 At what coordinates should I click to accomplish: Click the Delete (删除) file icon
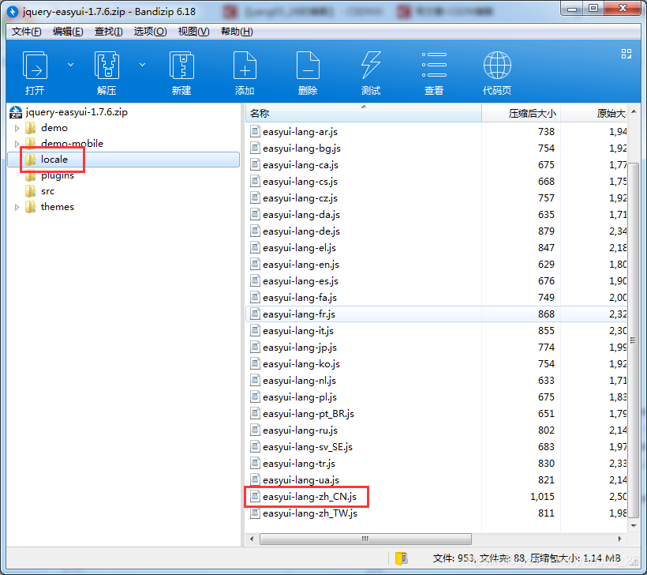pyautogui.click(x=308, y=66)
